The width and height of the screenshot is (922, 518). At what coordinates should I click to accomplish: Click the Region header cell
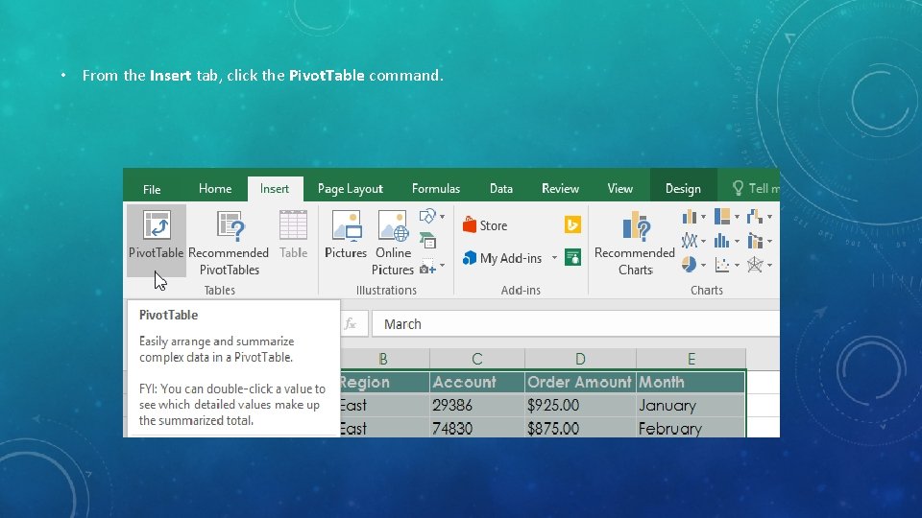[x=384, y=383]
